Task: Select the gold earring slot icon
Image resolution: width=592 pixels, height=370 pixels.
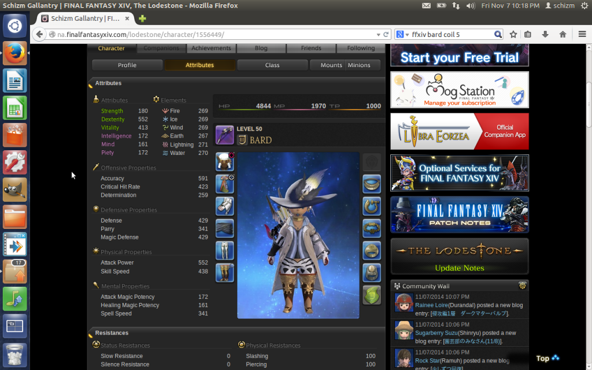Action: 372,206
